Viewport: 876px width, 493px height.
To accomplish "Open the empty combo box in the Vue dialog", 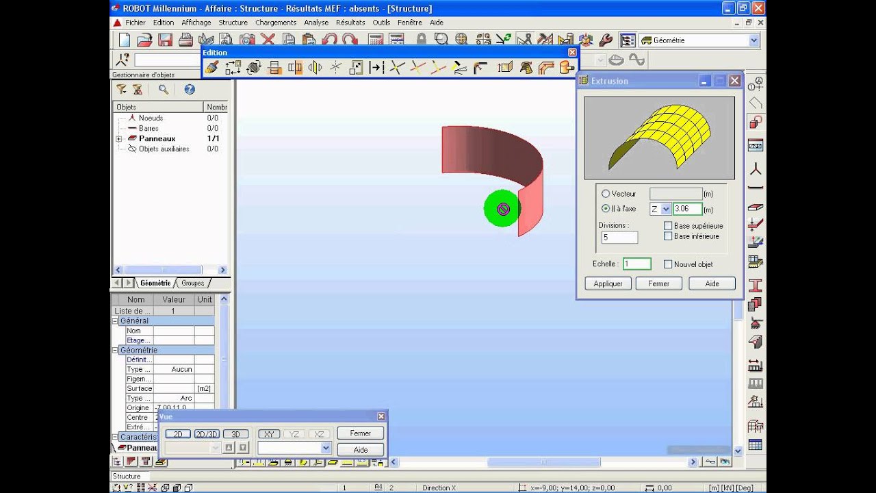I will pyautogui.click(x=326, y=448).
